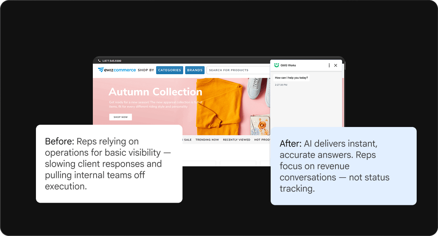Viewport: 438px width, 236px height.
Task: Click the Shop Now button
Action: [121, 117]
